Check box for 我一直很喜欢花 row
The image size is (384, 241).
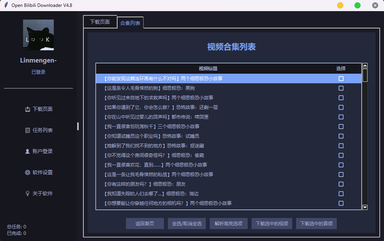click(x=341, y=165)
